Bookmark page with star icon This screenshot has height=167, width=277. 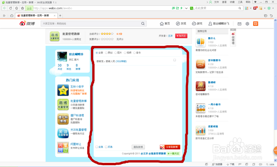[x=22, y=8]
